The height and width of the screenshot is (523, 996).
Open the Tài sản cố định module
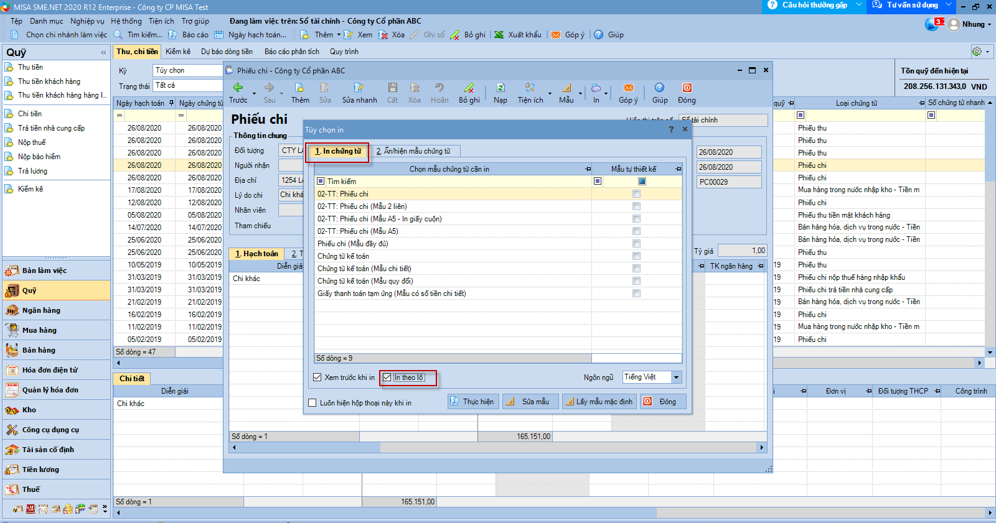(57, 450)
